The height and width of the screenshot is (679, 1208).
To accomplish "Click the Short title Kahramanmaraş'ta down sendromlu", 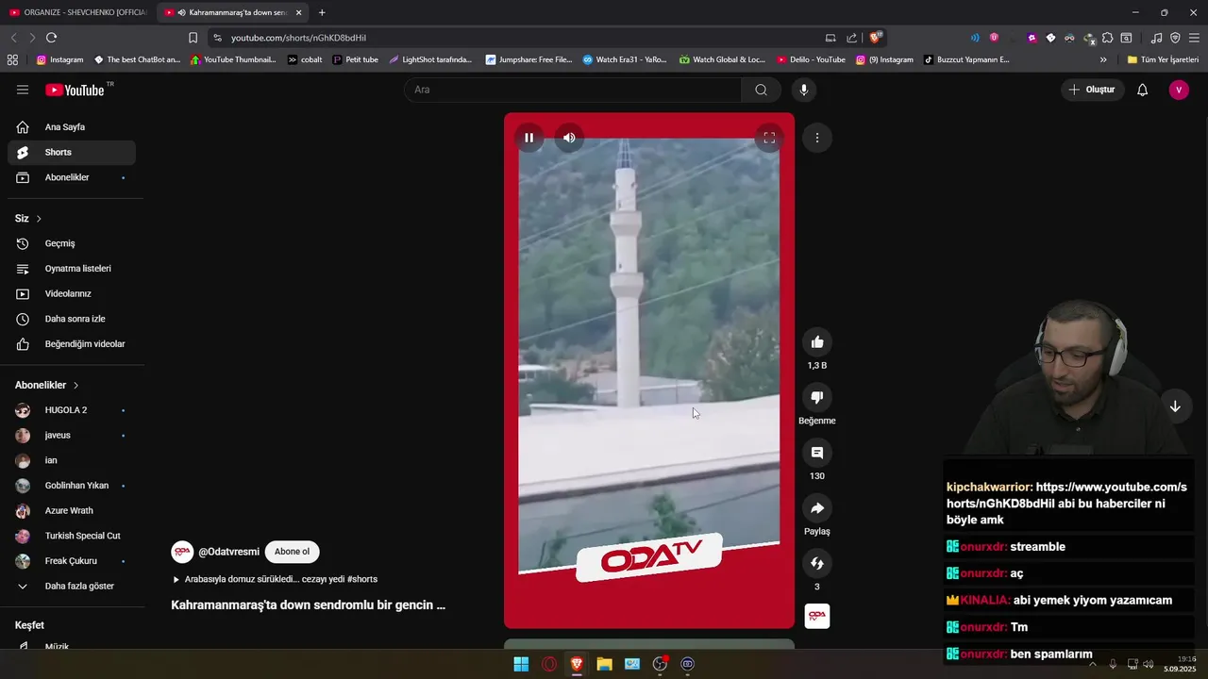I will pos(308,605).
